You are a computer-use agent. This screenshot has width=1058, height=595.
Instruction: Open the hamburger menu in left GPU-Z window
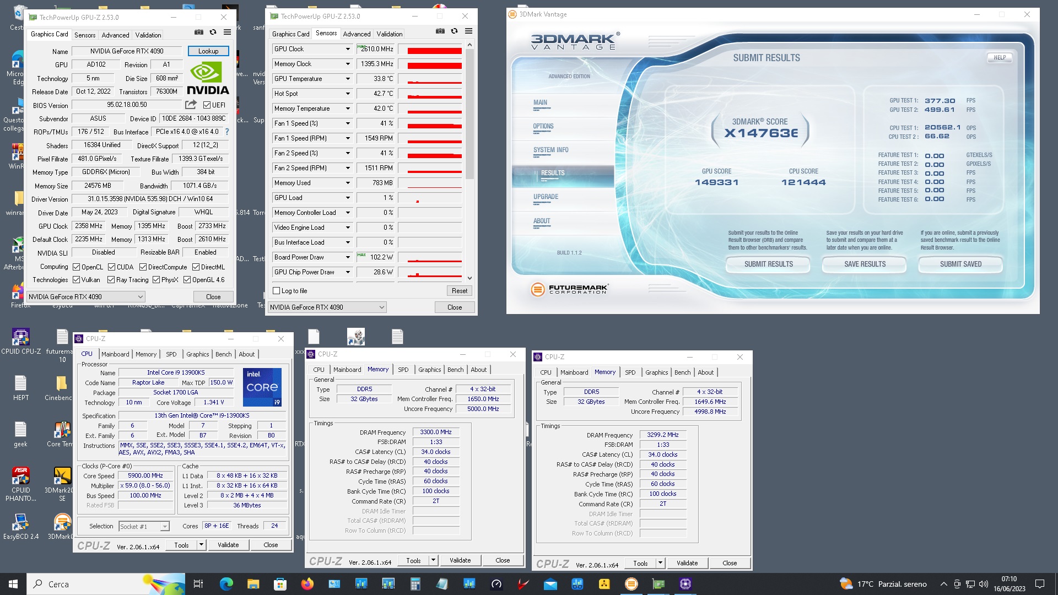(227, 33)
